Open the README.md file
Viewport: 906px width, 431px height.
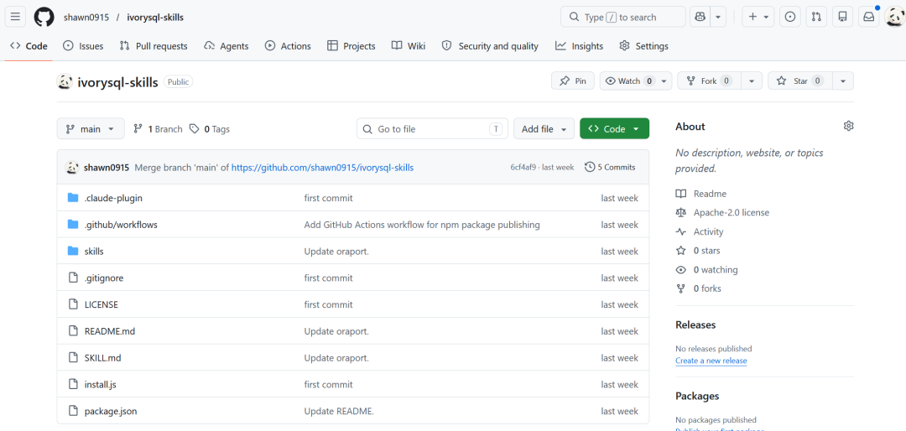pyautogui.click(x=110, y=331)
